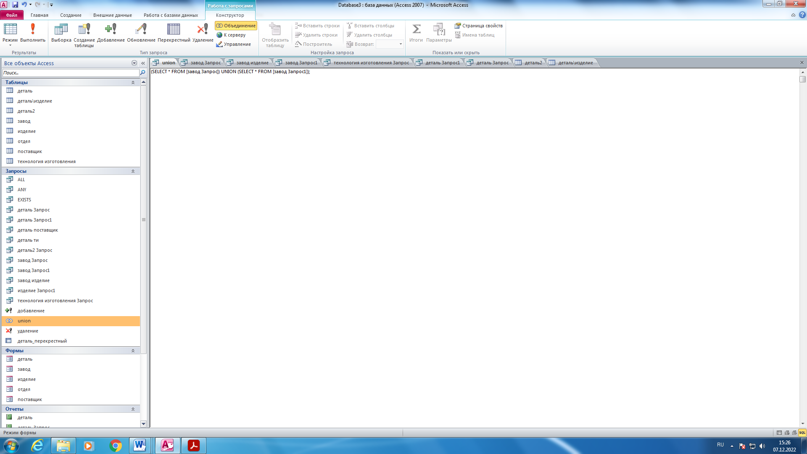Switch to завод изделие document tab
Viewport: 807px width, 454px height.
pos(248,63)
